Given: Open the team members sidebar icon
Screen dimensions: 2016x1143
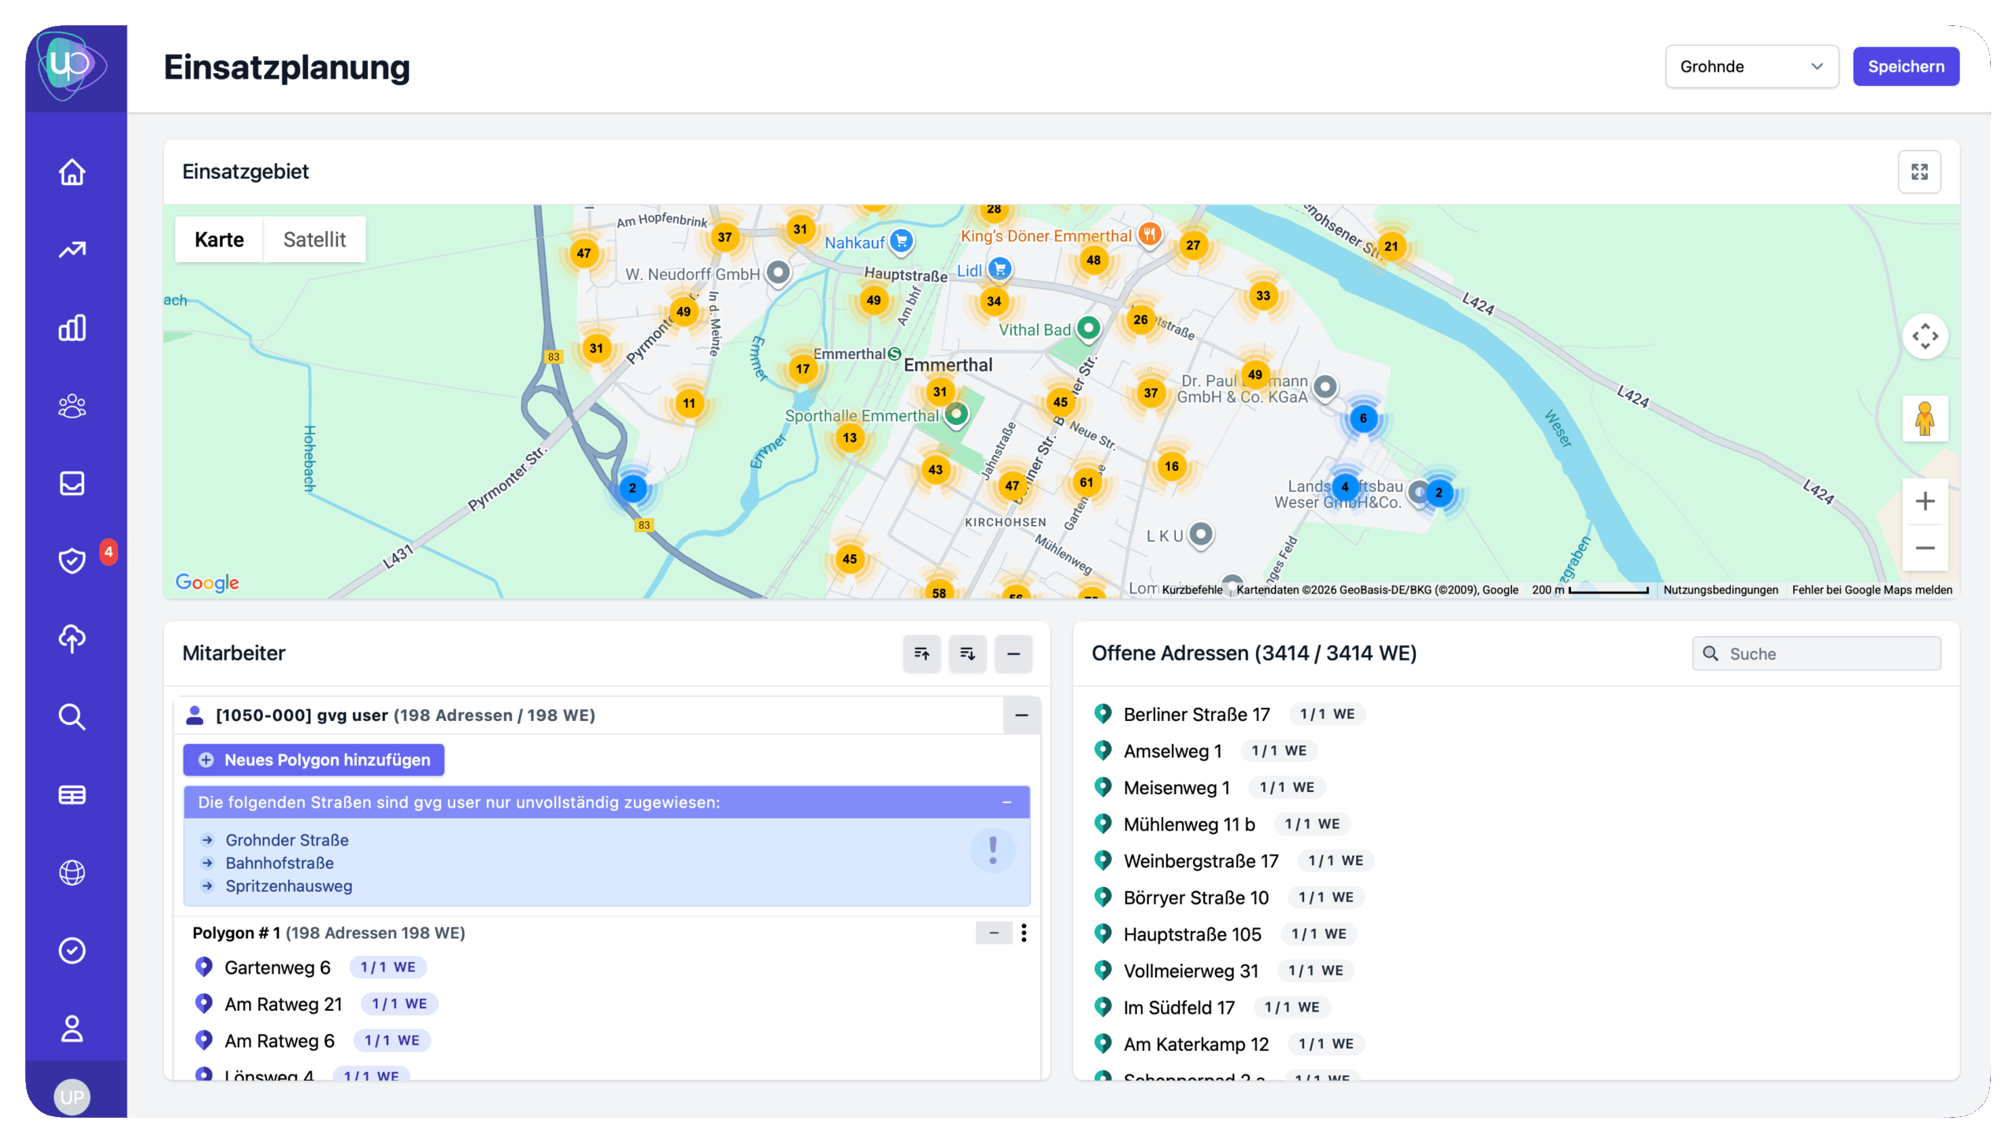Looking at the screenshot, I should click(x=72, y=405).
